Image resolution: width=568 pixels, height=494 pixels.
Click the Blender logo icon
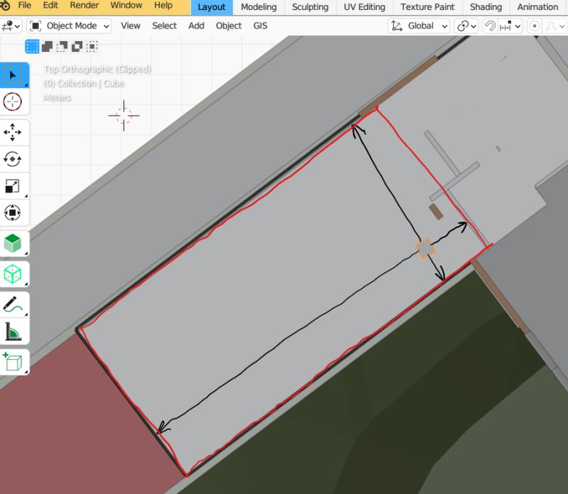(x=4, y=5)
